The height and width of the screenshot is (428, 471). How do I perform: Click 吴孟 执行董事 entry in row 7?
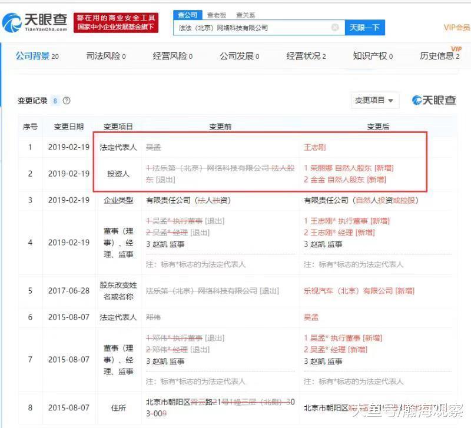(343, 338)
